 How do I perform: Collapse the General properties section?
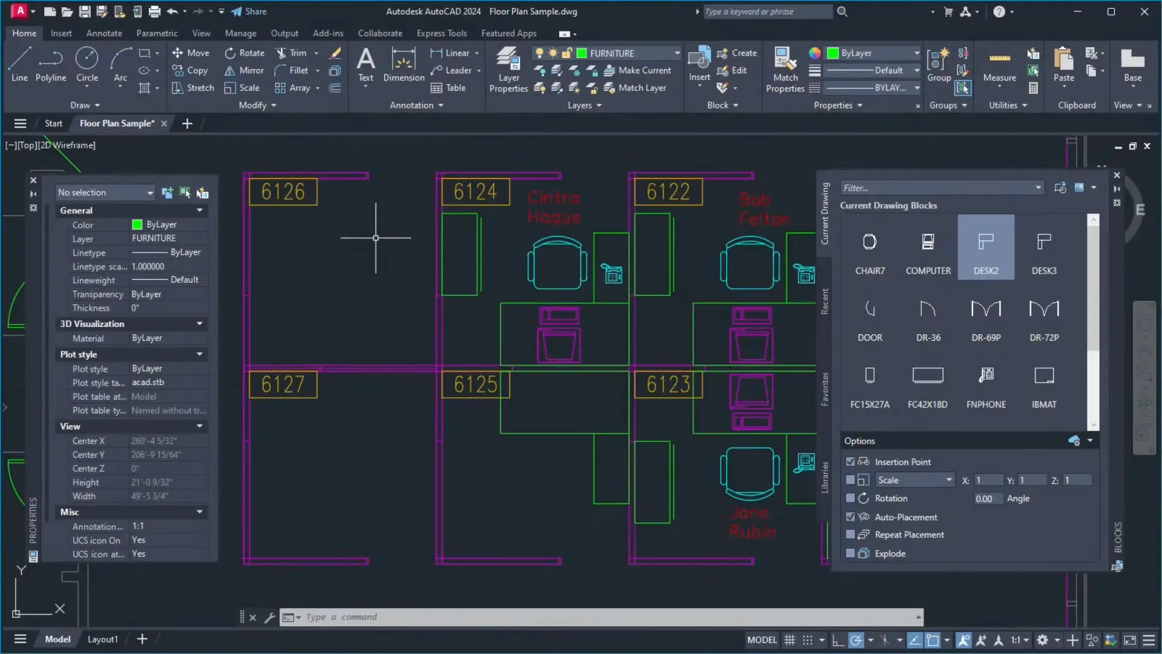click(200, 210)
